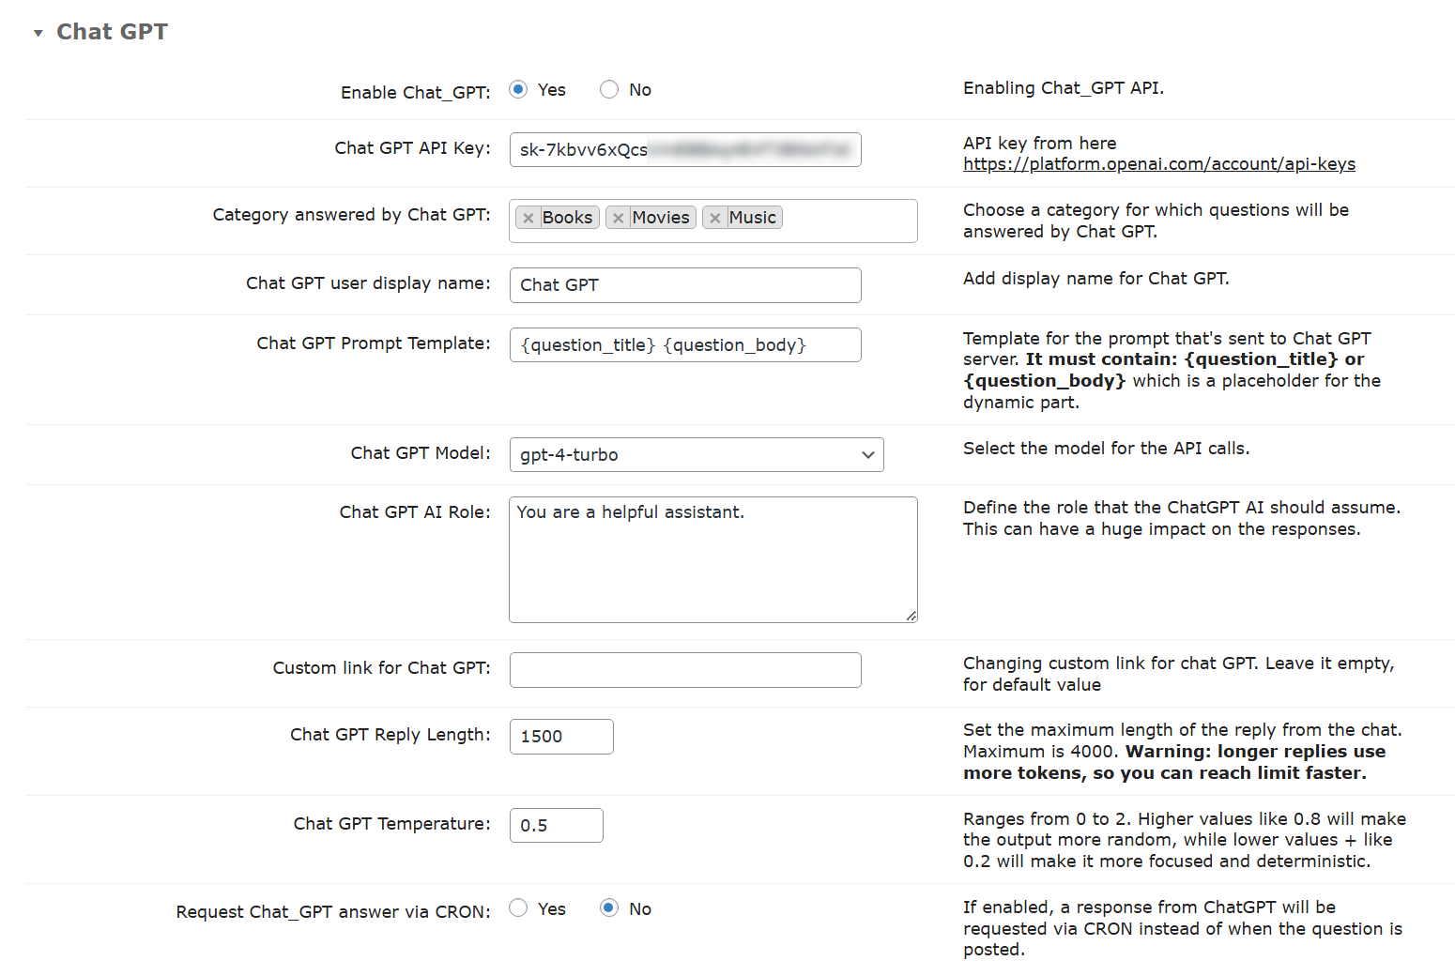Screen dimensions: 1455x976
Task: Select No for Enable Chat_GPT
Action: click(609, 89)
